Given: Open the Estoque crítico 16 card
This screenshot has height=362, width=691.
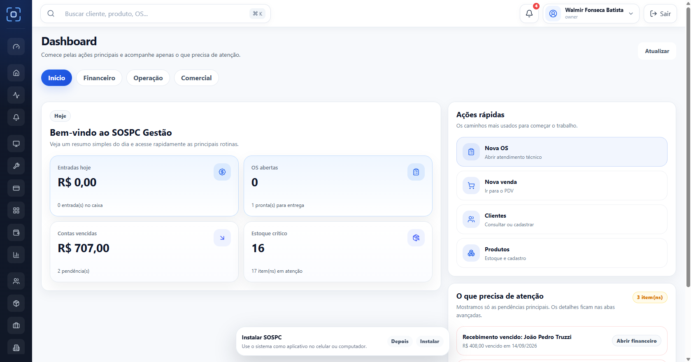Looking at the screenshot, I should pos(338,252).
